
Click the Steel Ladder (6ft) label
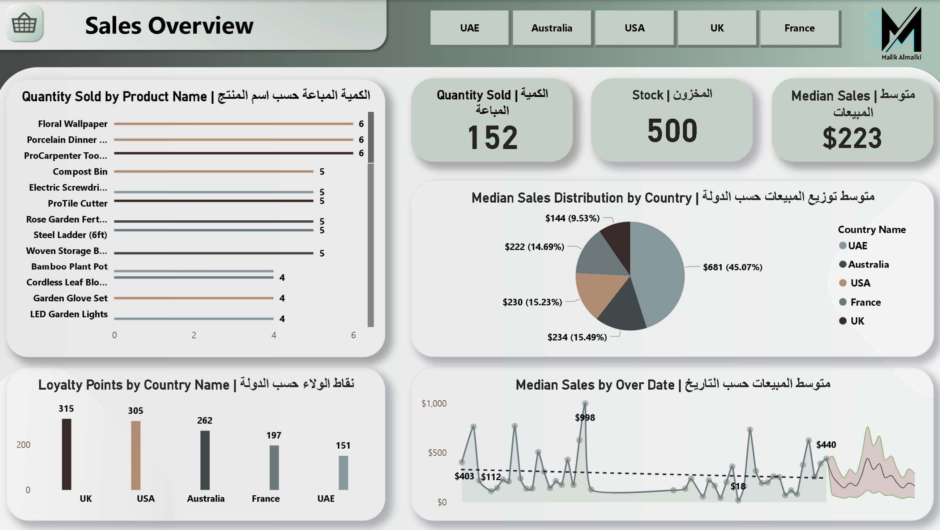click(x=70, y=235)
